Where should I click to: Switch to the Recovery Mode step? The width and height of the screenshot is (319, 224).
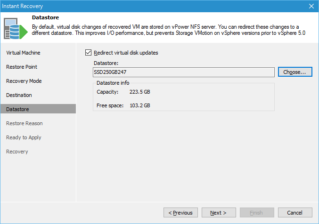(x=24, y=81)
